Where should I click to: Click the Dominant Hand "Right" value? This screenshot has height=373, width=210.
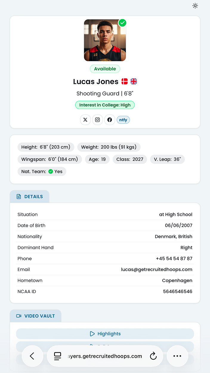click(x=186, y=247)
